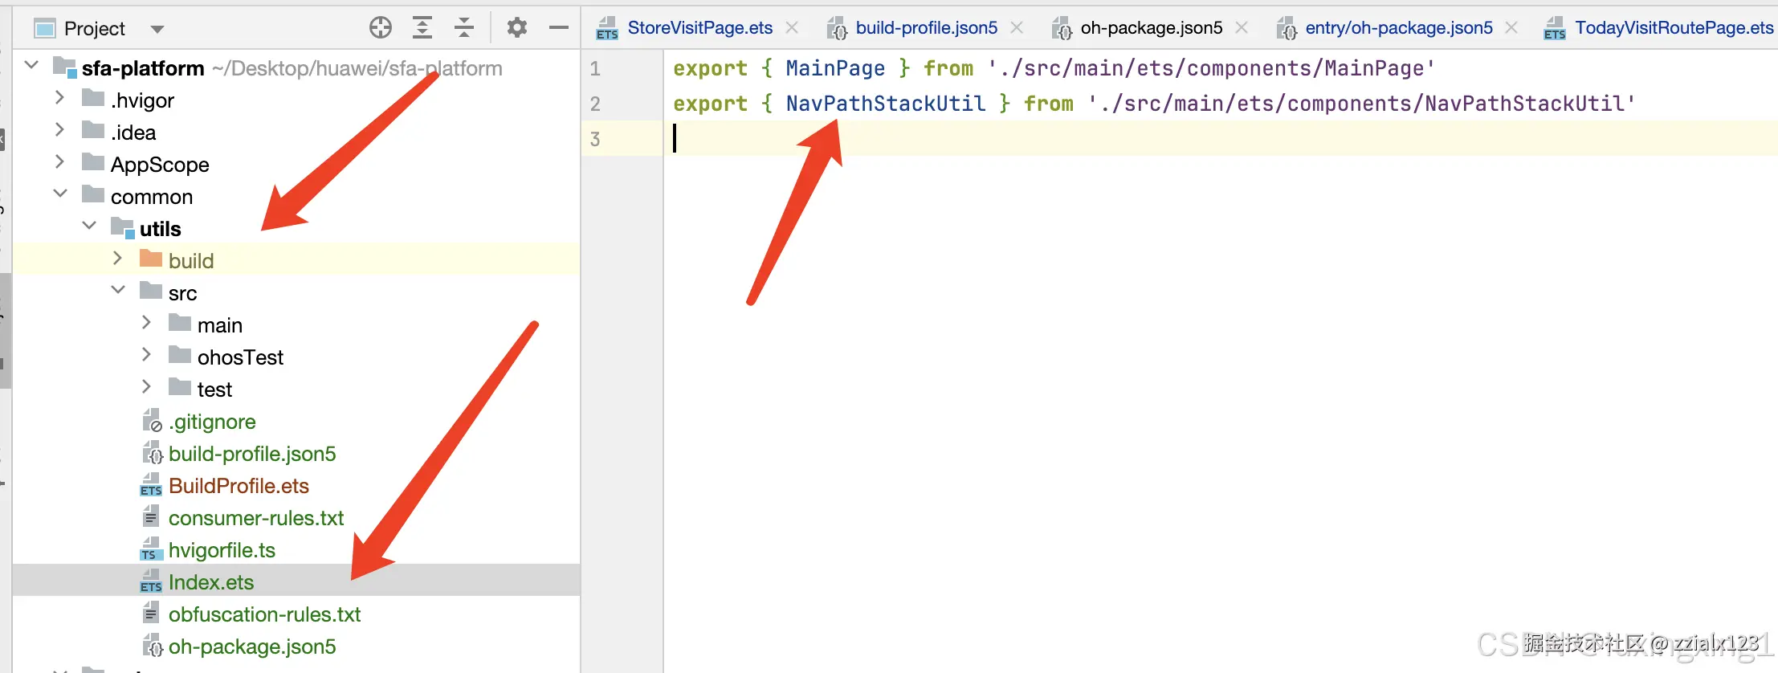Open oh-package.json5 in project tree

tap(252, 646)
